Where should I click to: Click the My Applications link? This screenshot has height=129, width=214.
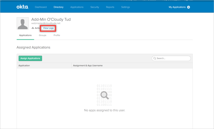click(177, 7)
